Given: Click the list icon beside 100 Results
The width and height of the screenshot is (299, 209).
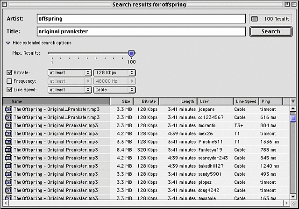Looking at the screenshot, I should pyautogui.click(x=255, y=19).
